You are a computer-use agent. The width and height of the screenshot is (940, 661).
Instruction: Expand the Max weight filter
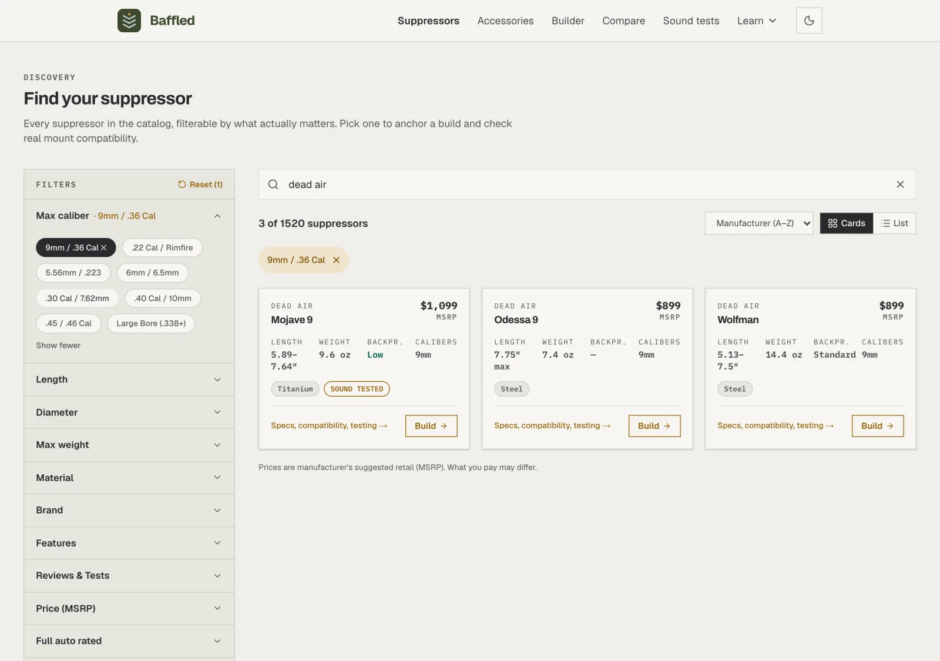pyautogui.click(x=129, y=445)
